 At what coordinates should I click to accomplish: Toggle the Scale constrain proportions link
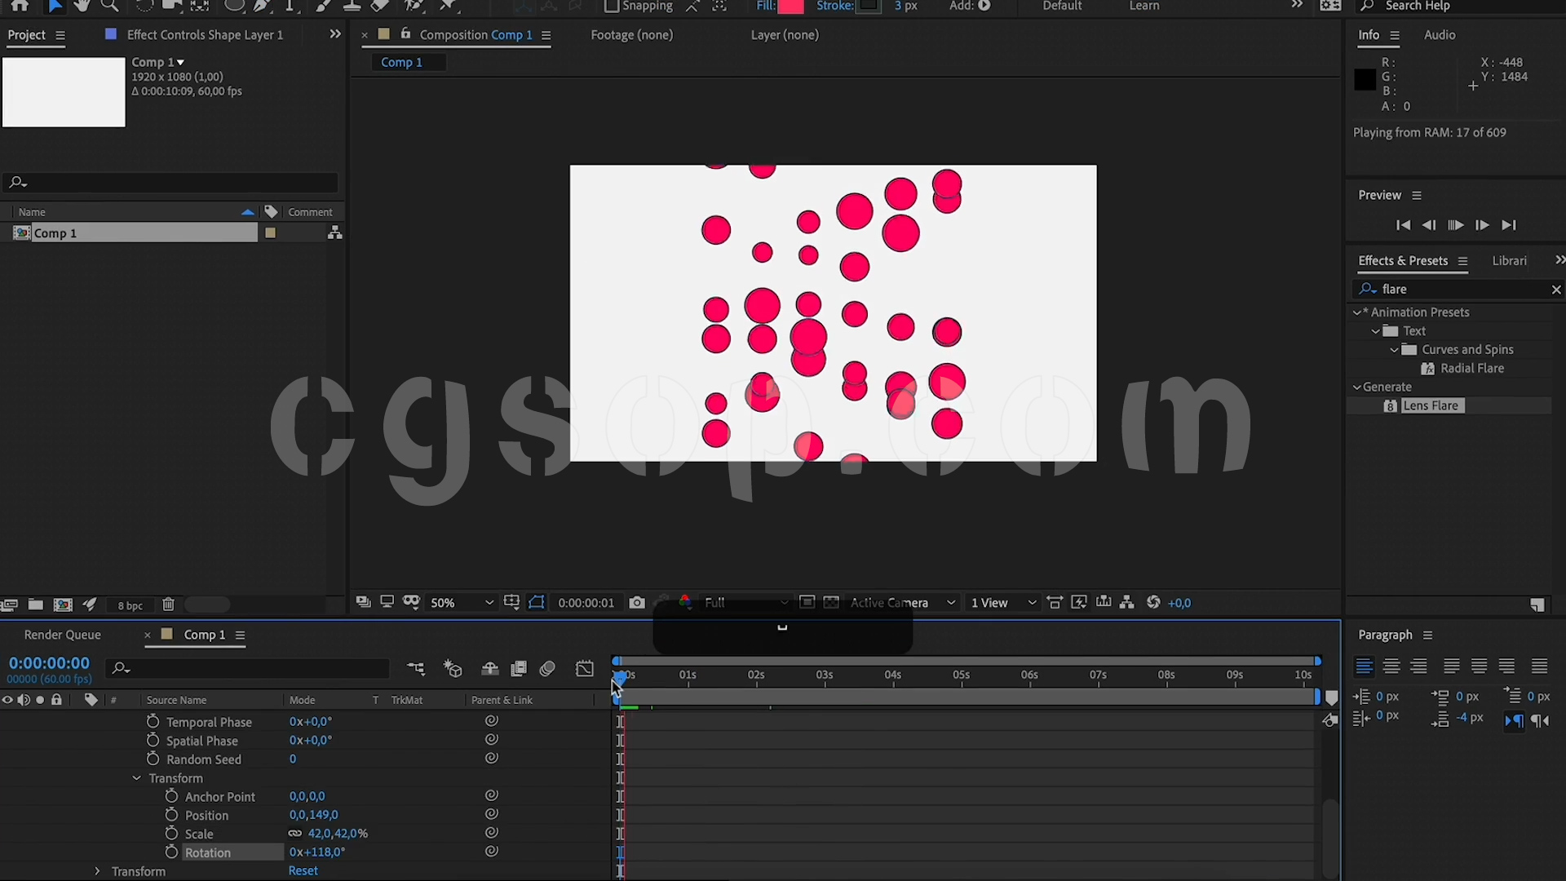click(x=295, y=834)
